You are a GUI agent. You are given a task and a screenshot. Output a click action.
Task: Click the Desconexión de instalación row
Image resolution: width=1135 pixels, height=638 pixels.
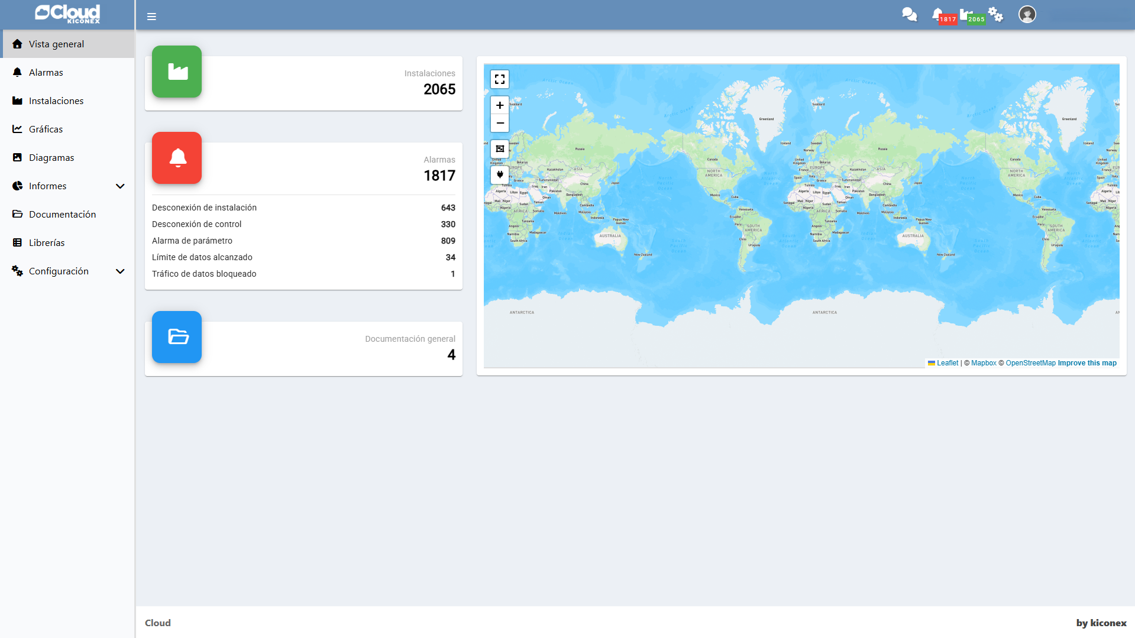[303, 208]
